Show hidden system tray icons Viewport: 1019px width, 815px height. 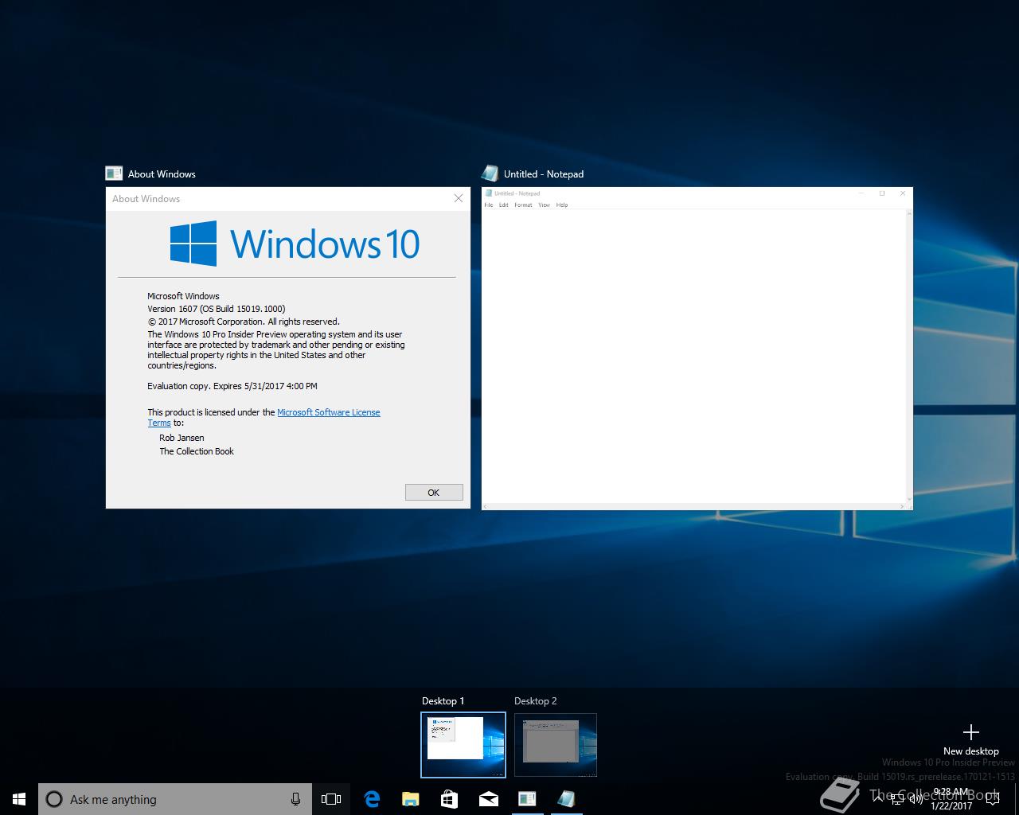(878, 799)
